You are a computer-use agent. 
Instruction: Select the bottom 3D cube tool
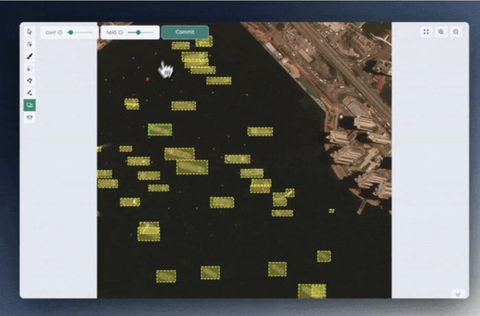click(x=29, y=117)
